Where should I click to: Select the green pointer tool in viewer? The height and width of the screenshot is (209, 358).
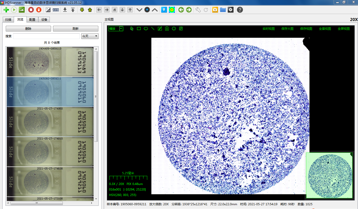click(x=132, y=28)
